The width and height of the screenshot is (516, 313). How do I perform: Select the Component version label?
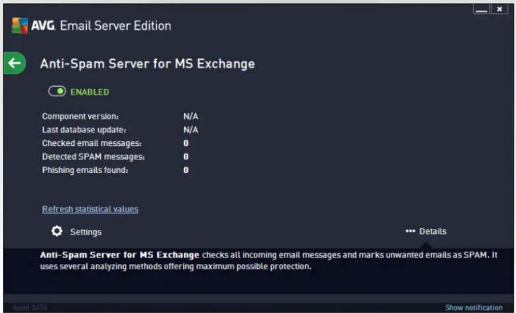pyautogui.click(x=81, y=116)
